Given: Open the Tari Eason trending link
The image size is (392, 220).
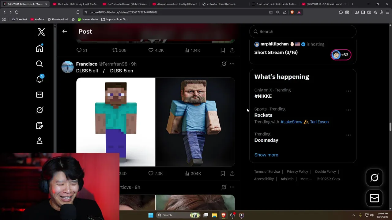Looking at the screenshot, I should tap(319, 122).
